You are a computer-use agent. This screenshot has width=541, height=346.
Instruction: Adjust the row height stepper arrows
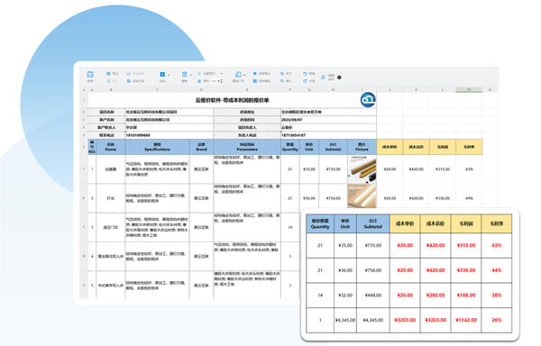[222, 81]
